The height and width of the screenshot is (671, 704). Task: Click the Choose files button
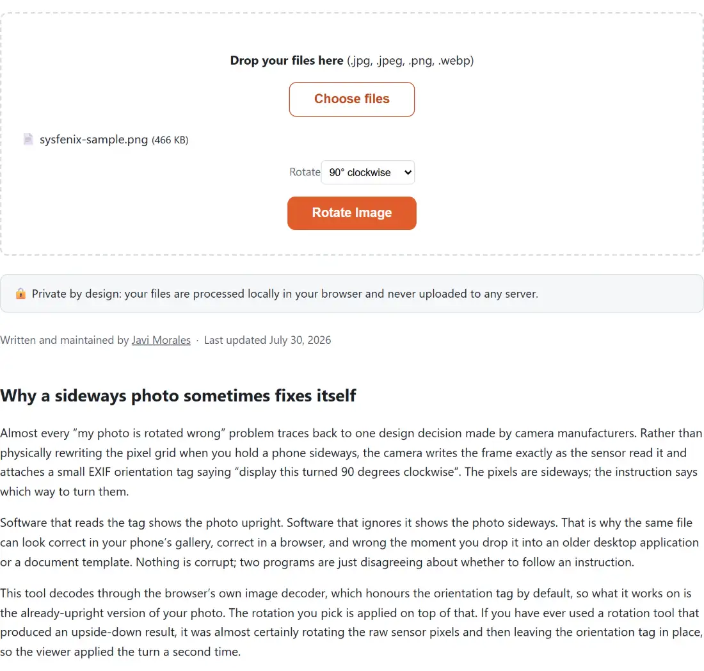pyautogui.click(x=351, y=99)
